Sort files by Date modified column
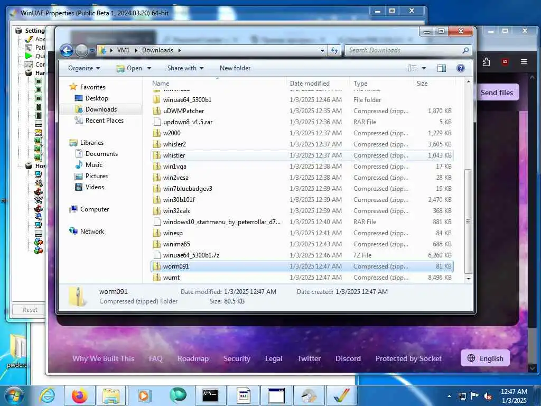Screen dimensions: 541x406 coord(318,83)
